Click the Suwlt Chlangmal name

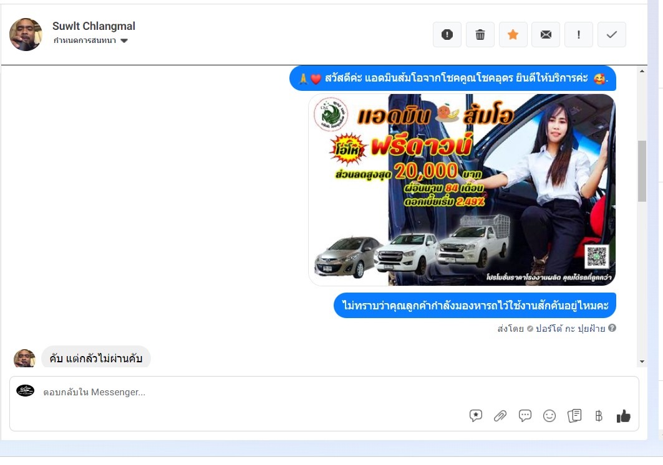pyautogui.click(x=94, y=26)
